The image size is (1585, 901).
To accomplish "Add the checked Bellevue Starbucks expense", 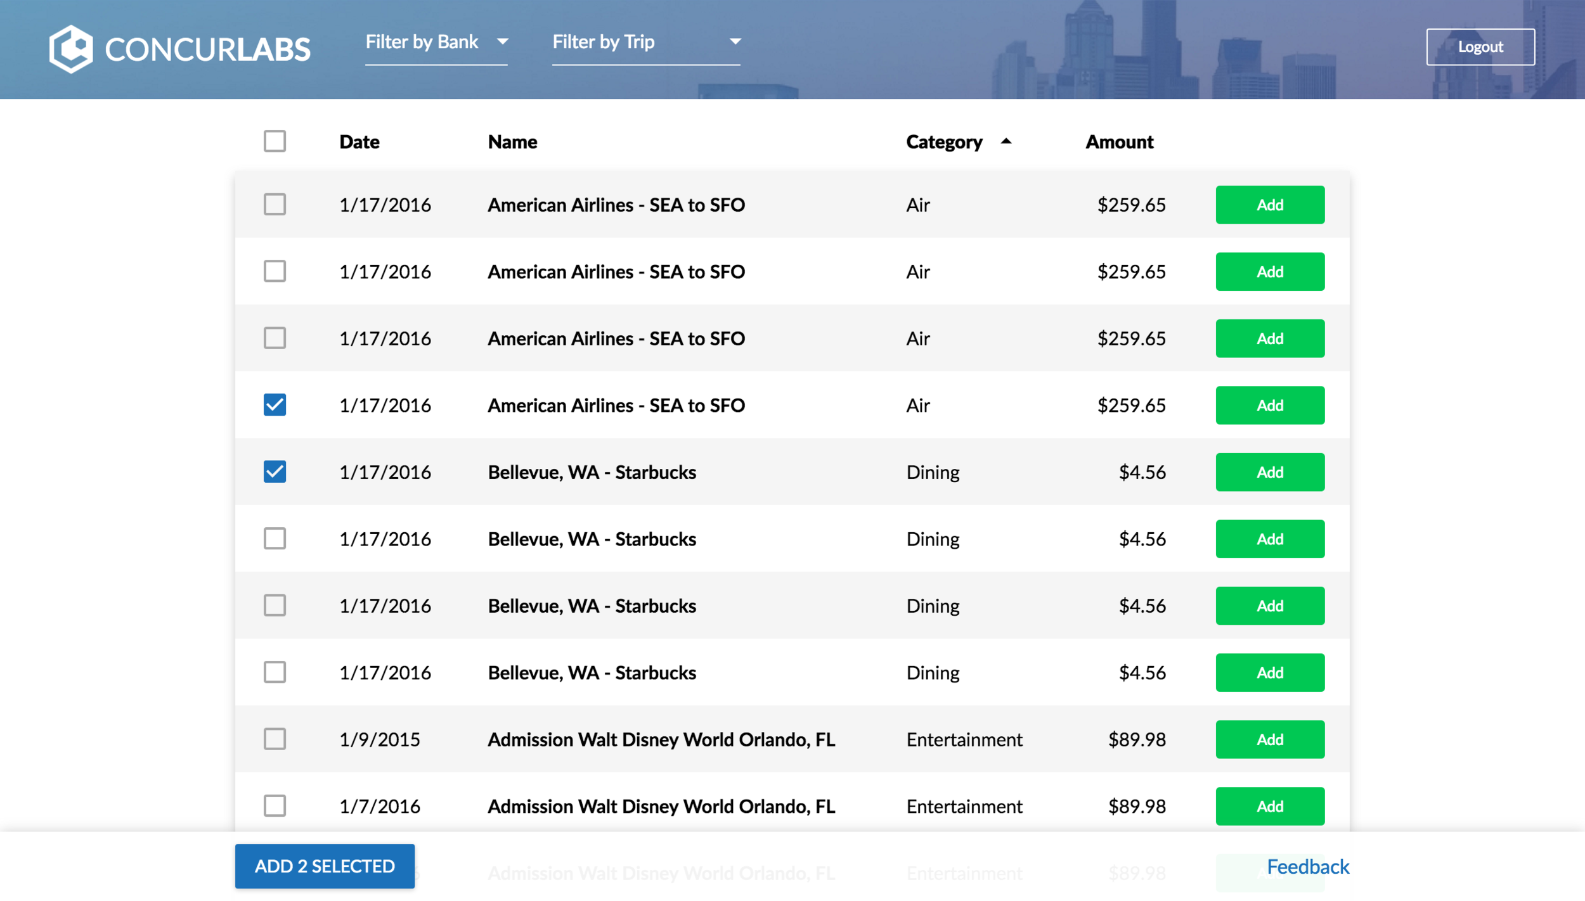I will click(1270, 472).
